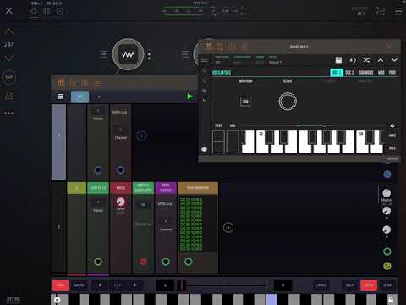
Task: Select next preset with down chevron
Action: tap(394, 60)
